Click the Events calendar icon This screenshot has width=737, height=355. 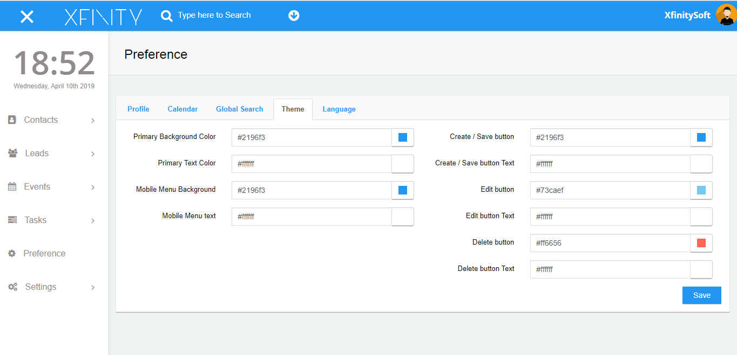click(12, 186)
